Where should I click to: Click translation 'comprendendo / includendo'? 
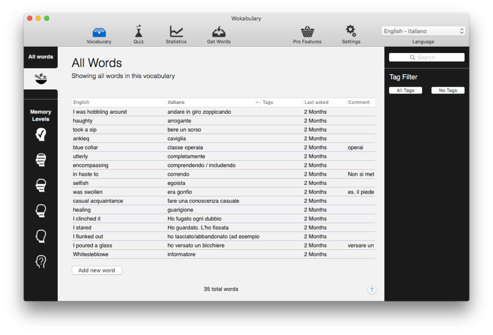click(x=202, y=165)
